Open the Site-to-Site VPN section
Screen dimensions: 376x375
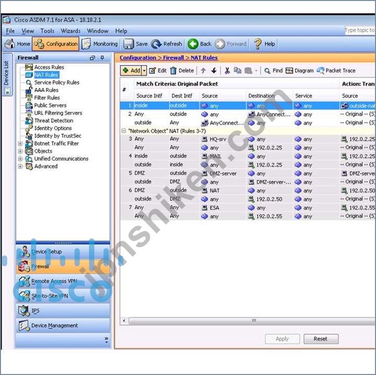click(x=63, y=296)
